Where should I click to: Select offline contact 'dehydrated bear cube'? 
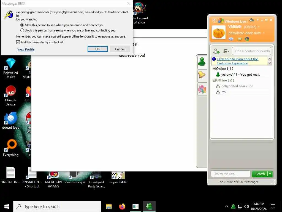237,86
